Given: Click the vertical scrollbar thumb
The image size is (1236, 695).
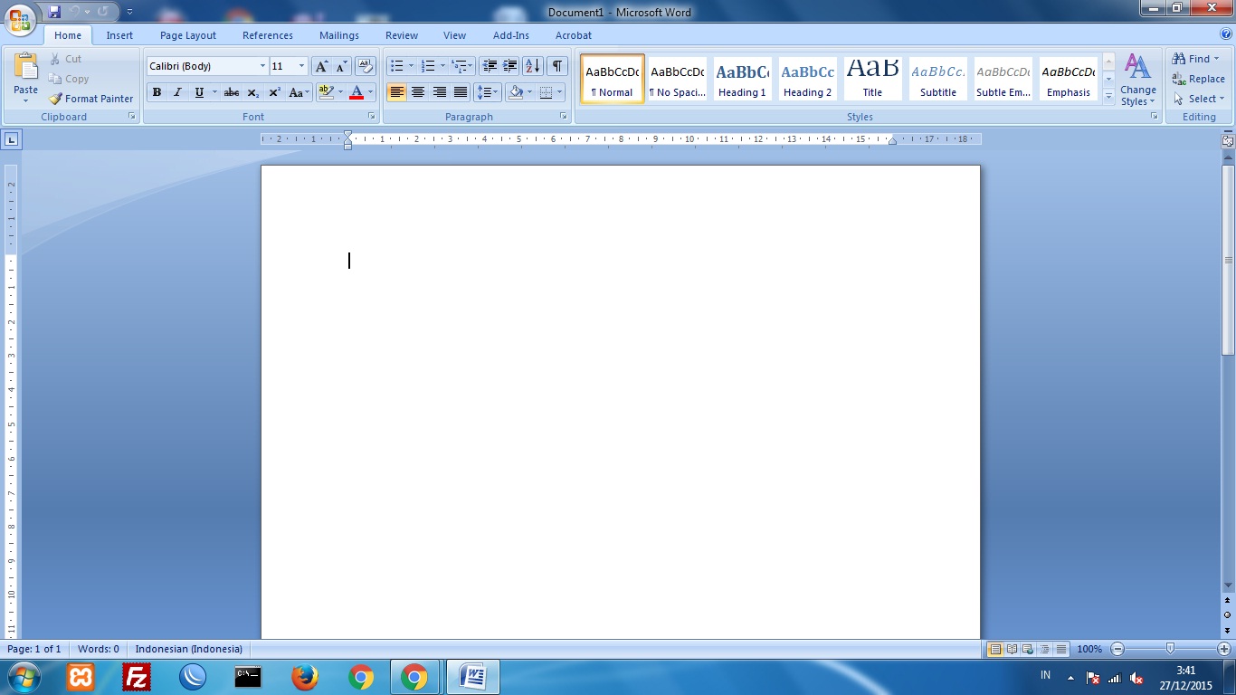Looking at the screenshot, I should (1228, 261).
